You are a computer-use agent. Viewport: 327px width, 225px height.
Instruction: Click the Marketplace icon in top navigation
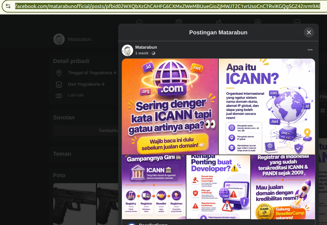pyautogui.click(x=297, y=22)
